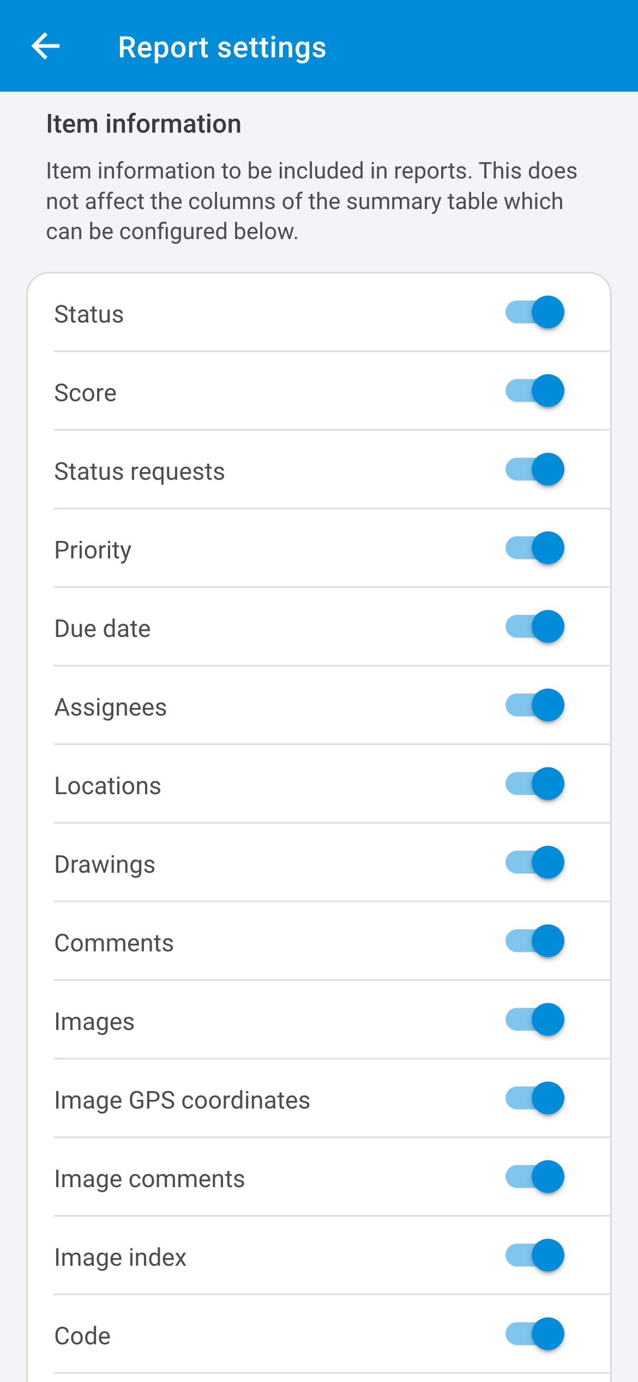
Task: Toggle Status requests off
Action: coord(534,470)
